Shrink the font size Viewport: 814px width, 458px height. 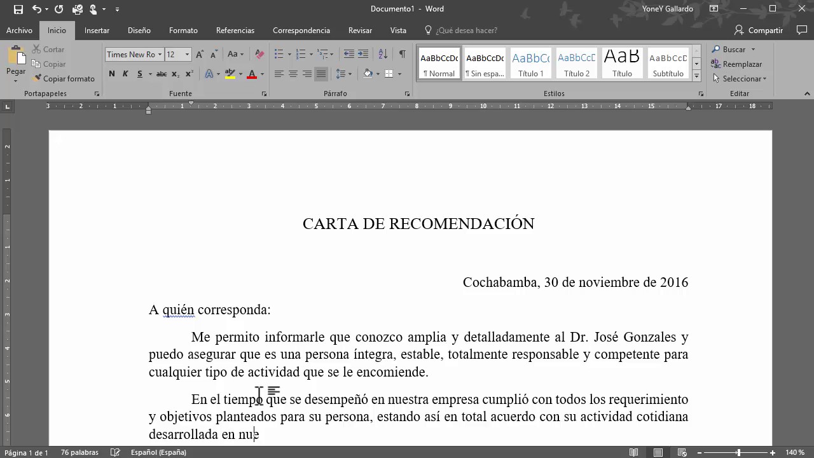pos(214,55)
